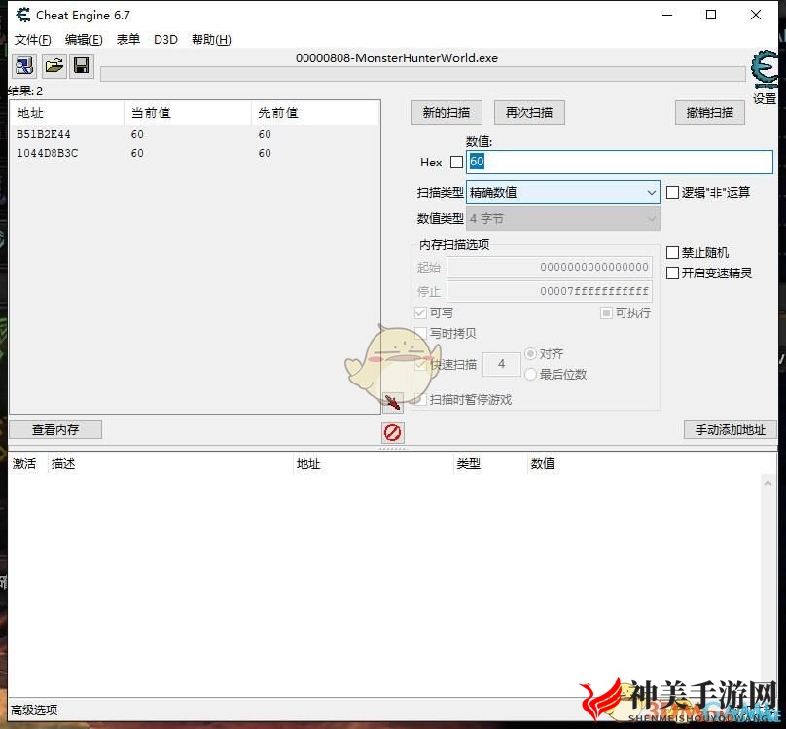Image resolution: width=786 pixels, height=729 pixels.
Task: Toggle the 扫描时暂停游戏 checkbox
Action: 420,400
